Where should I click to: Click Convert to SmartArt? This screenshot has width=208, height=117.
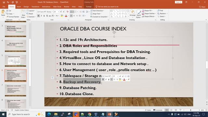[x=99, y=17]
